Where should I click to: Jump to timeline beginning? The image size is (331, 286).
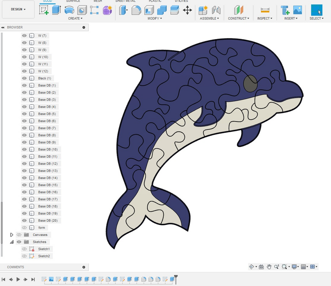click(3, 280)
